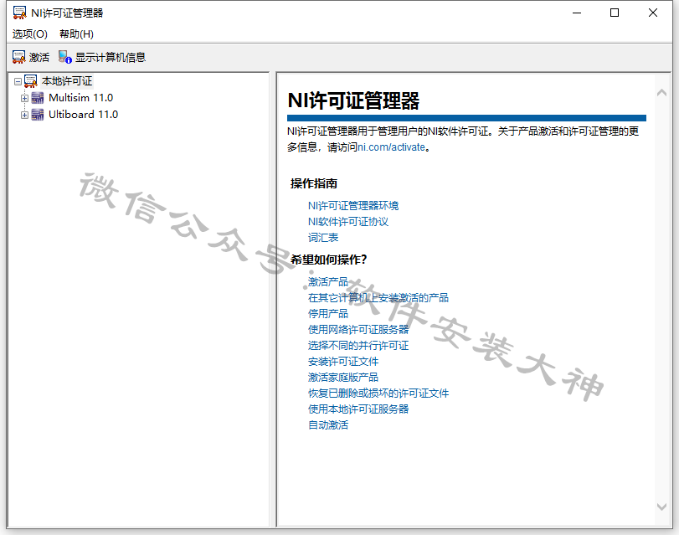Select Multisim 11.0 in the tree
Image resolution: width=679 pixels, height=535 pixels.
point(81,98)
